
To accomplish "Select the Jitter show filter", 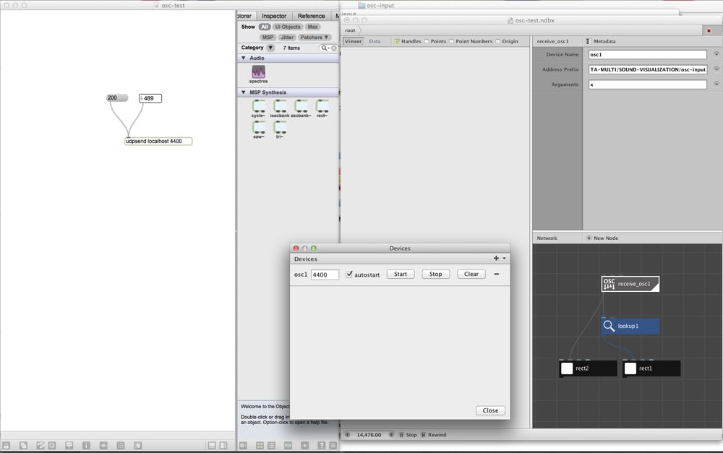I will click(x=287, y=38).
